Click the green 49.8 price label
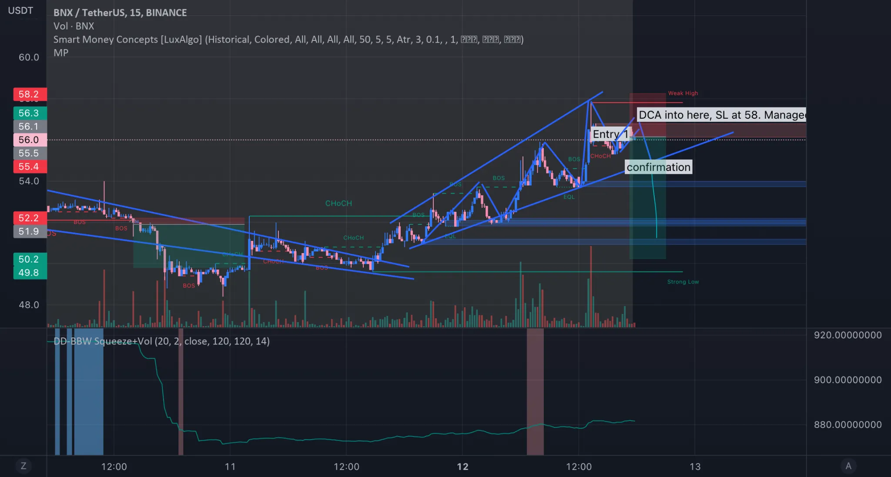The height and width of the screenshot is (477, 891). tap(29, 273)
